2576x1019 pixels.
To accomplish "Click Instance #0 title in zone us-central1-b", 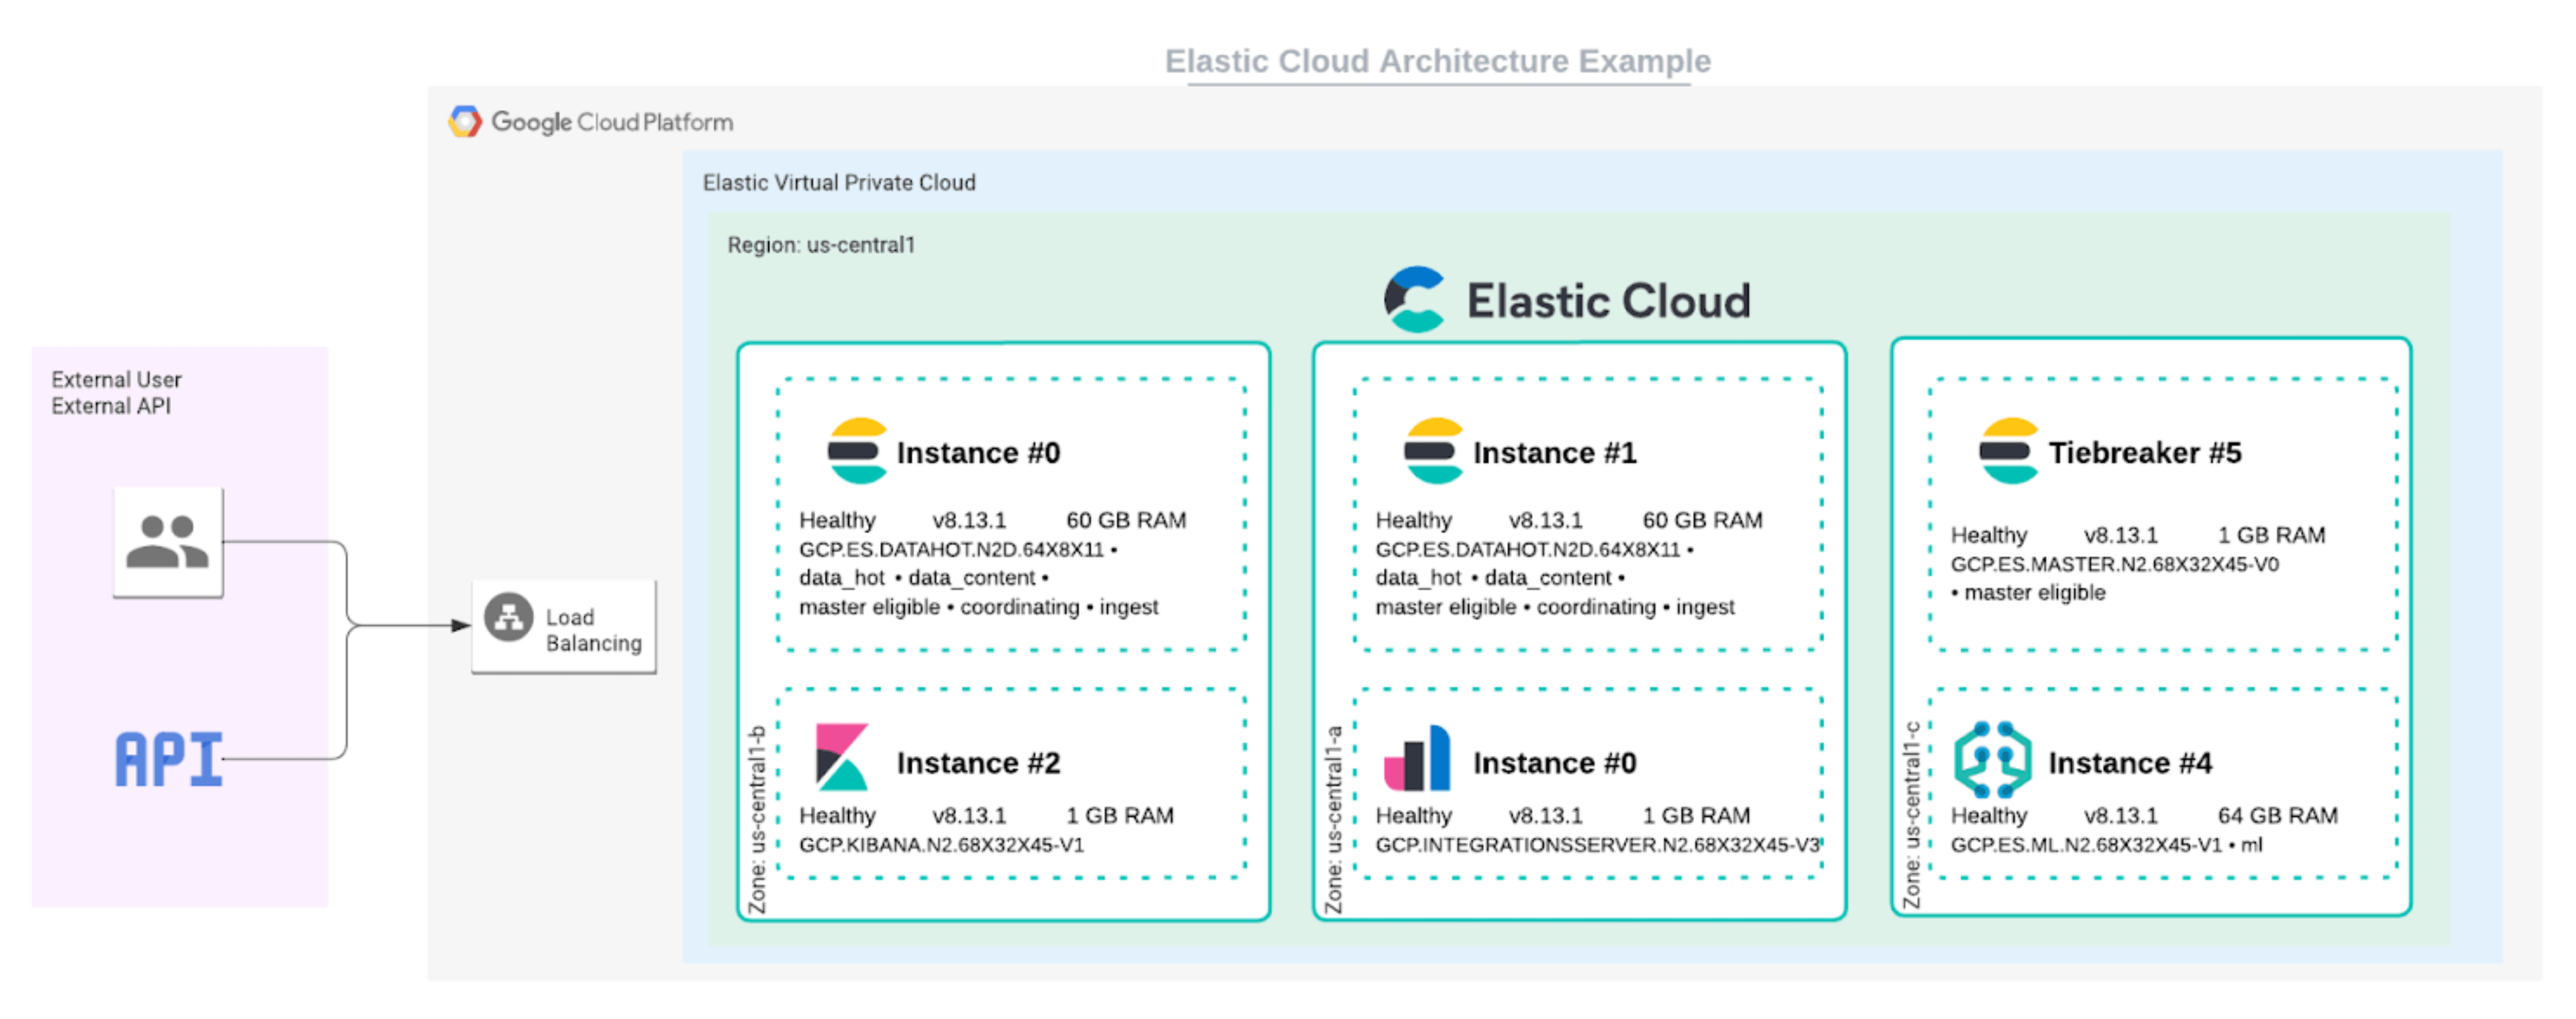I will 978,453.
